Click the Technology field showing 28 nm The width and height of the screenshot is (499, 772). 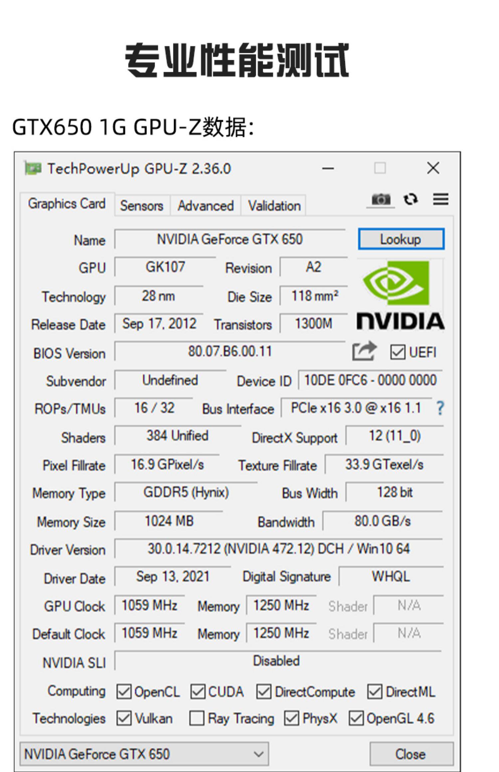(159, 296)
